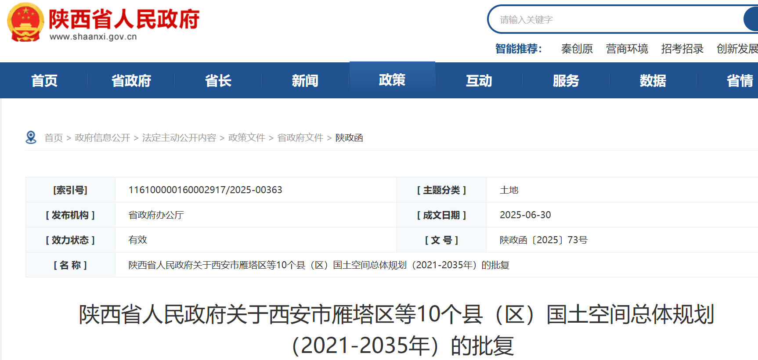Screen dimensions: 758x360
Task: Click the location pin breadcrumb icon
Action: [x=31, y=137]
